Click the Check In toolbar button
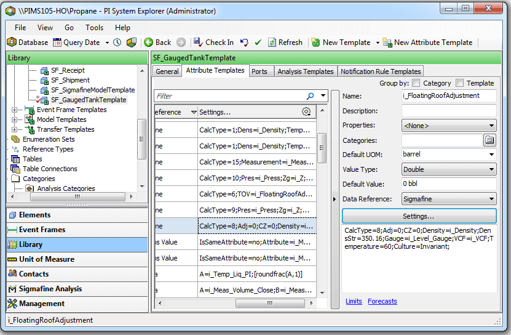 click(x=213, y=42)
